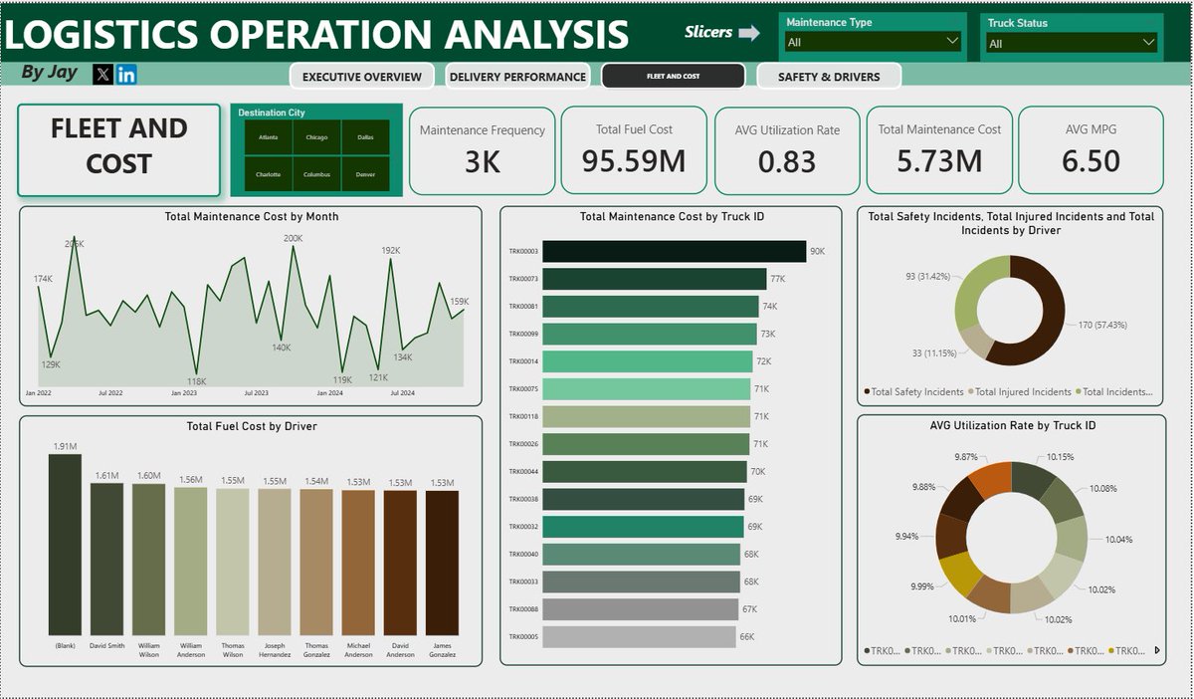Open the LinkedIn profile icon
This screenshot has height=699, width=1194.
[126, 75]
